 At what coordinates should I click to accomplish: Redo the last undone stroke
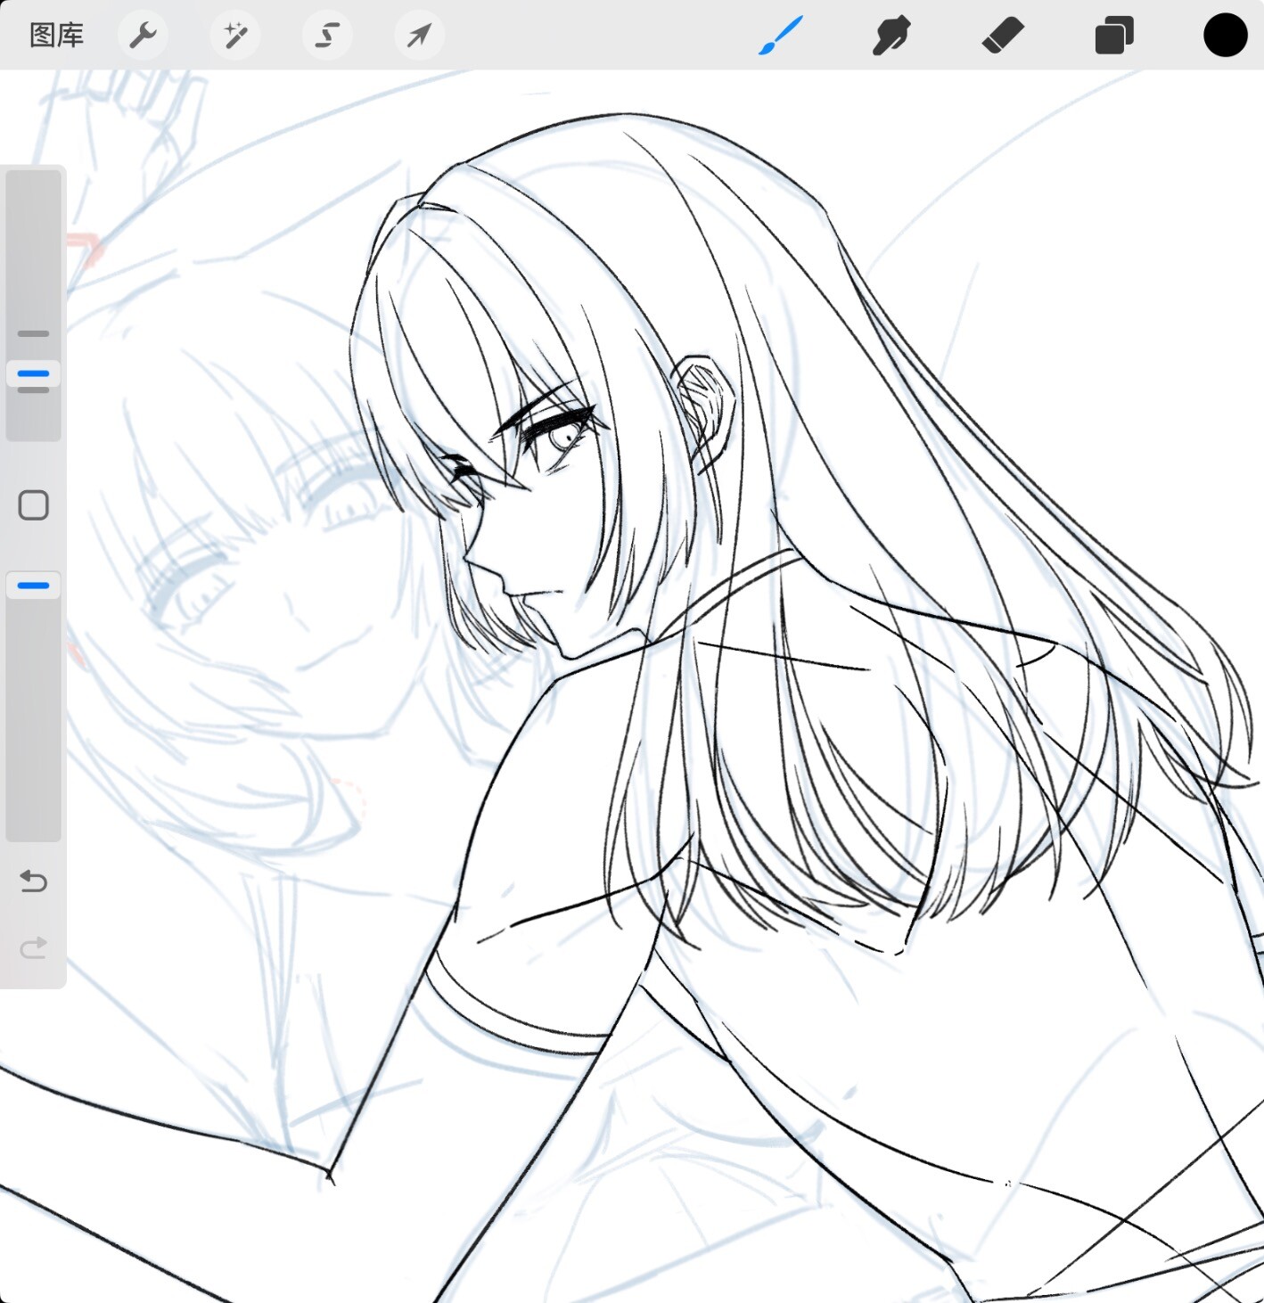(x=34, y=947)
